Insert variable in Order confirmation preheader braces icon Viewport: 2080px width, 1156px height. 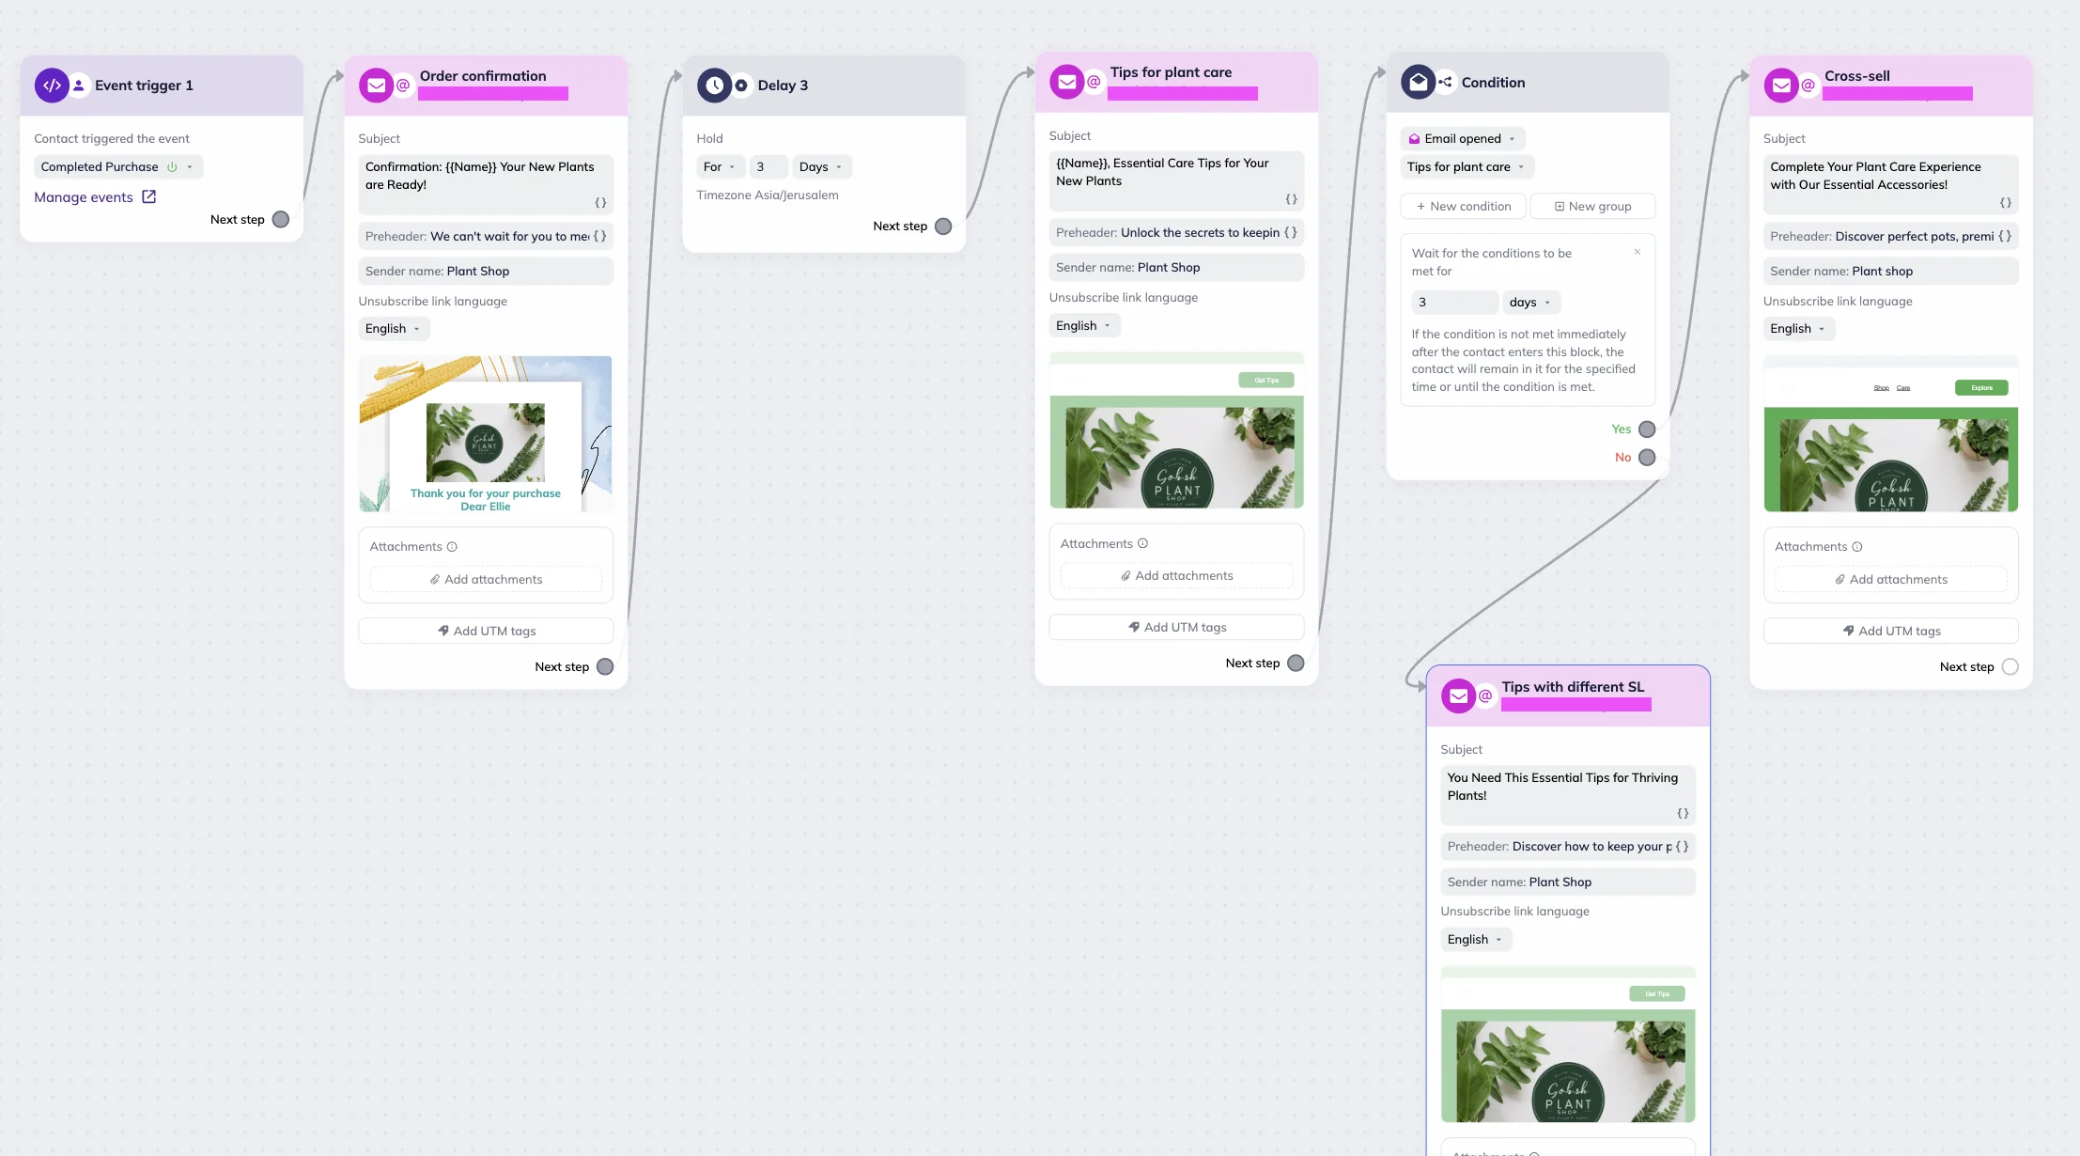coord(599,236)
